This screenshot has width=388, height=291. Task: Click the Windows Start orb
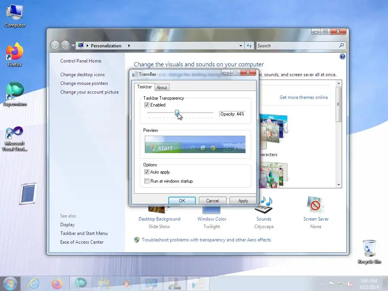pos(10,283)
